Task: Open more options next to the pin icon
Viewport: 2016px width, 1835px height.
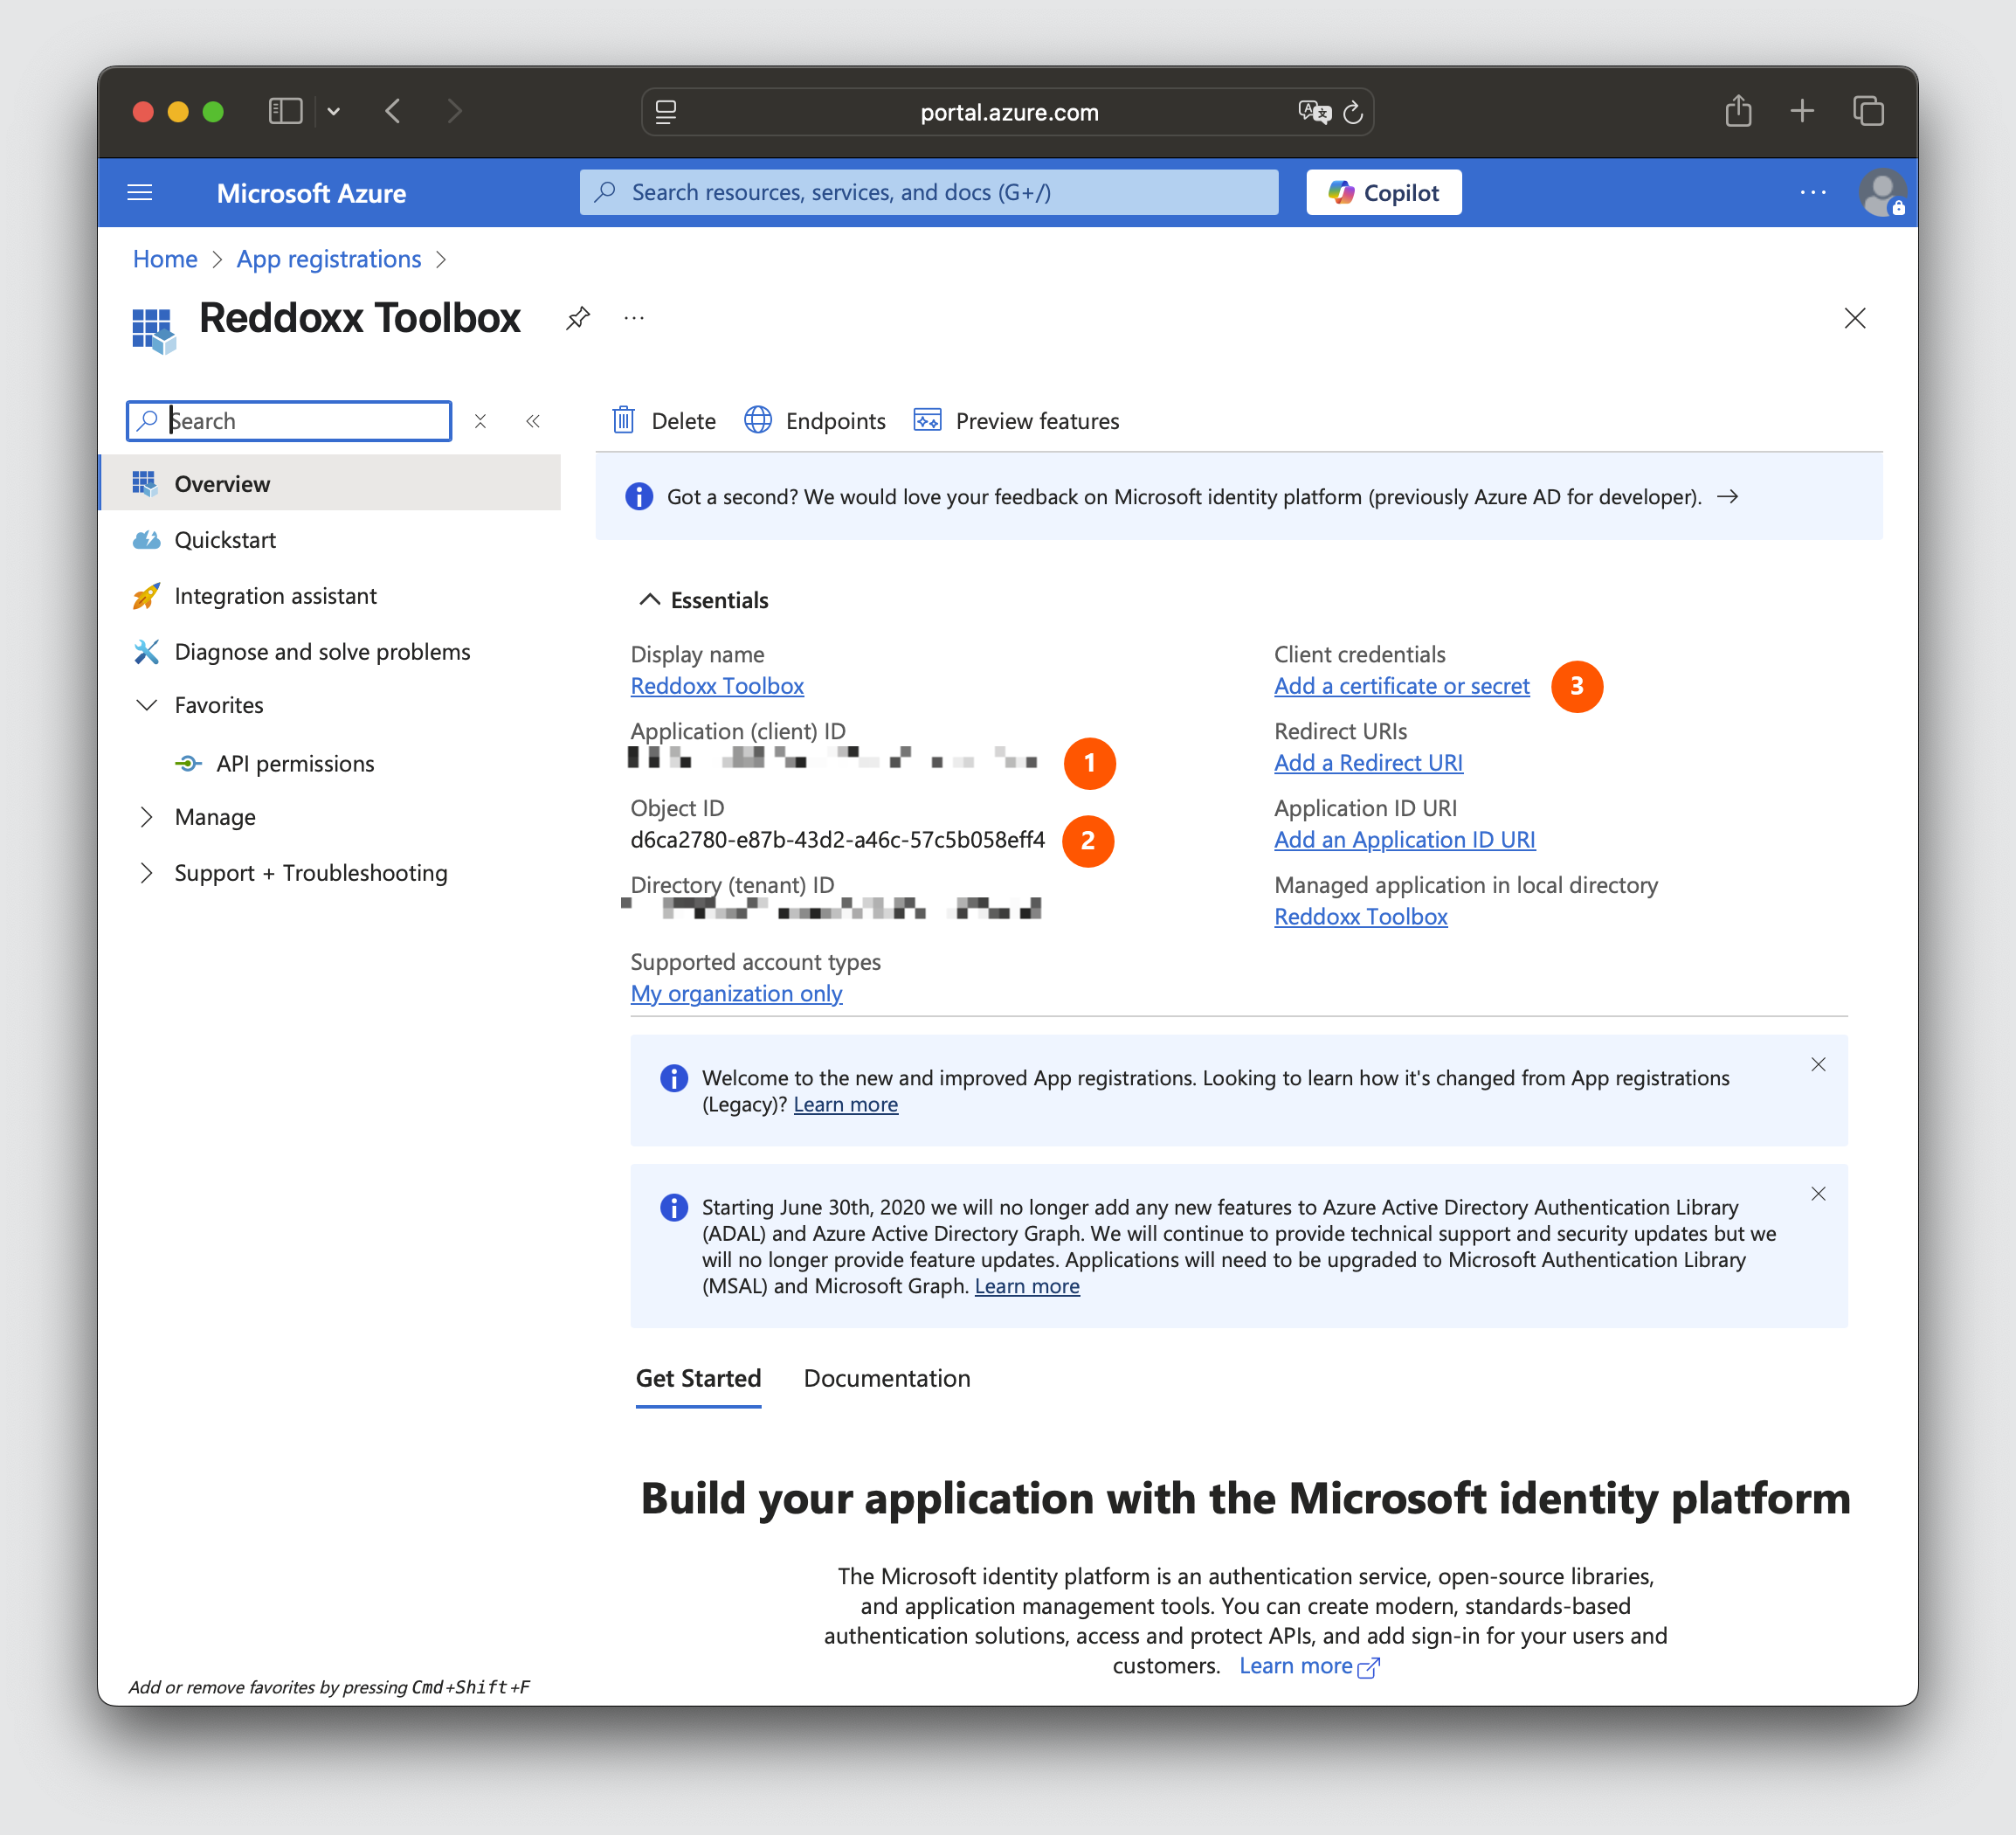Action: (x=634, y=318)
